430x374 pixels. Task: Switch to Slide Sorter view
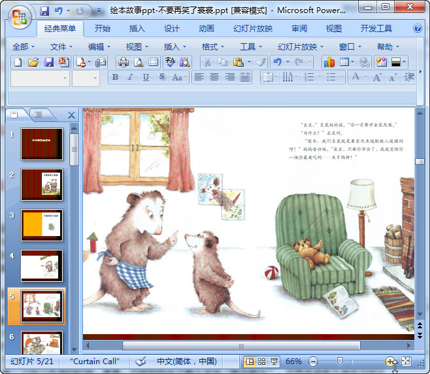[261, 362]
